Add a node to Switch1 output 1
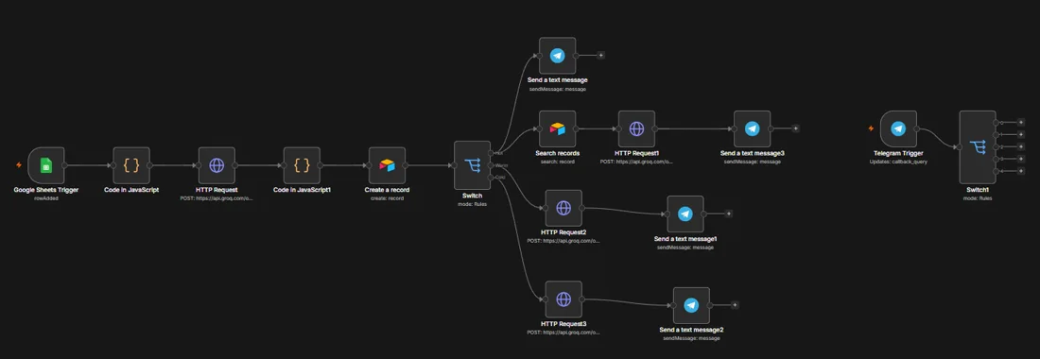The height and width of the screenshot is (359, 1040). 1021,134
